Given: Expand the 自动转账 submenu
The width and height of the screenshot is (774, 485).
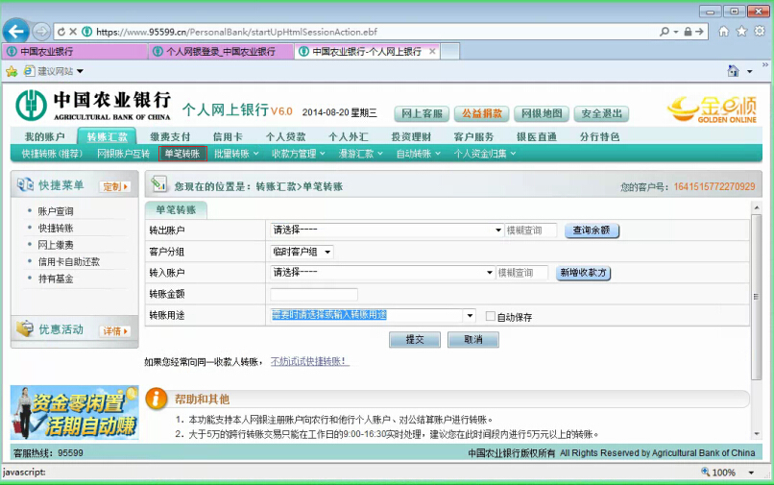Looking at the screenshot, I should pyautogui.click(x=418, y=154).
